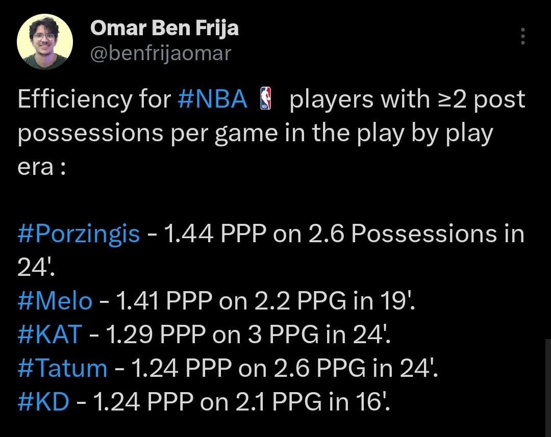Screen dimensions: 551x437
Task: Click the NBA logo emoji in tweet
Action: pyautogui.click(x=266, y=99)
